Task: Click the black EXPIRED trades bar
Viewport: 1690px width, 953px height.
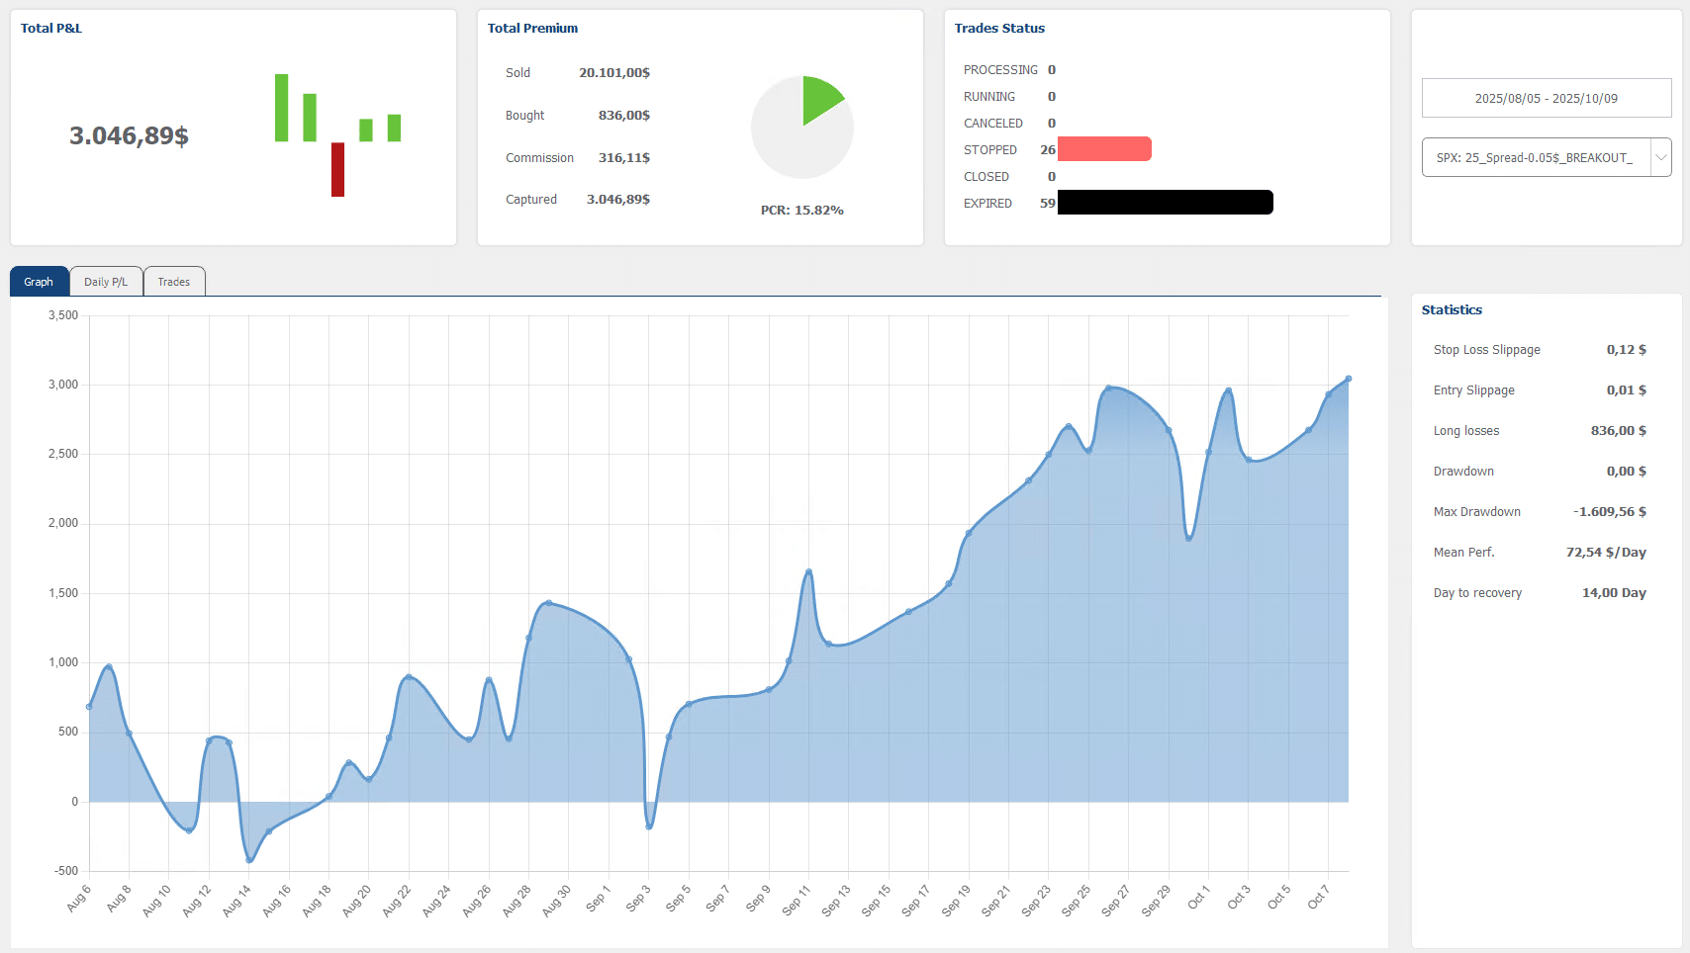Action: pos(1165,203)
